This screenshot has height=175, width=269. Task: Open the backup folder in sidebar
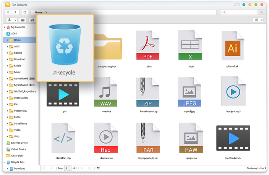18,53
